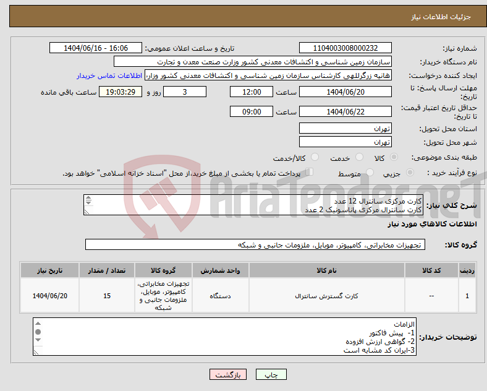Click the واحد شمارش column header
Viewport: 487px width, 391px height.
click(x=220, y=270)
